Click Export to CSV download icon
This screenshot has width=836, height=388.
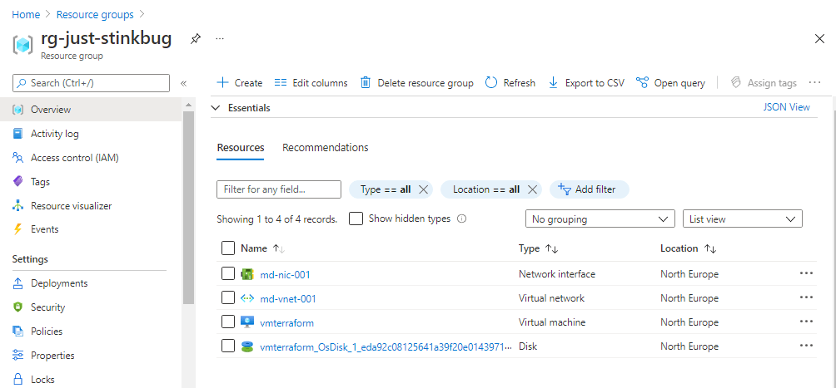(x=553, y=83)
